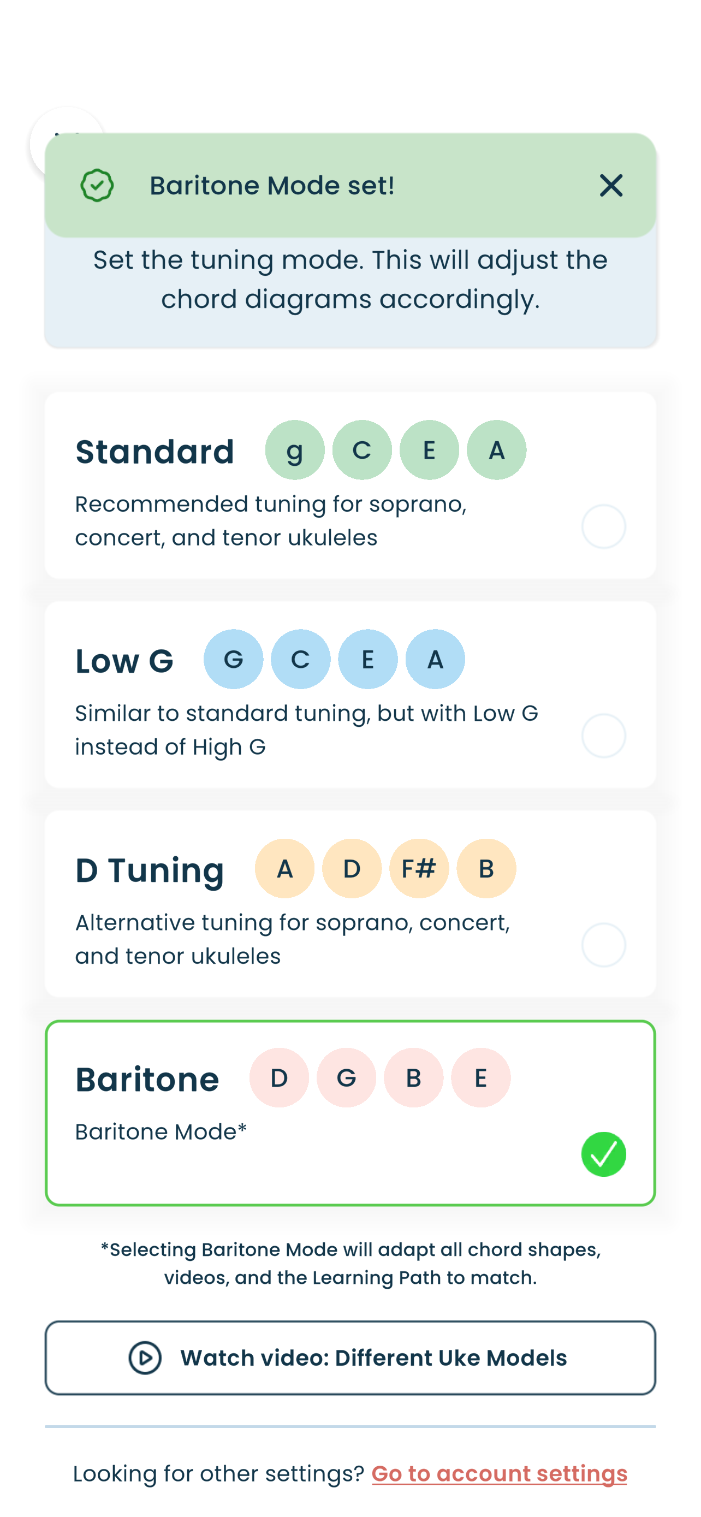The height and width of the screenshot is (1517, 701).
Task: Click the pink D note in Baritone
Action: 279,1077
